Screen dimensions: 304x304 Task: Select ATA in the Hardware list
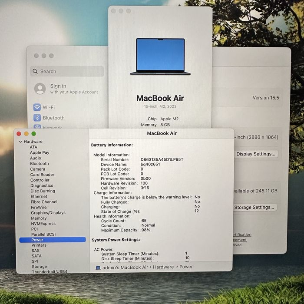click(x=33, y=147)
